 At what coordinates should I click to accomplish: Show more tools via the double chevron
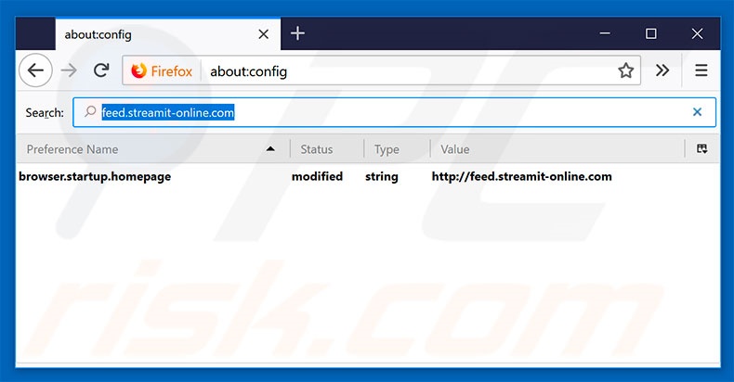[x=662, y=70]
